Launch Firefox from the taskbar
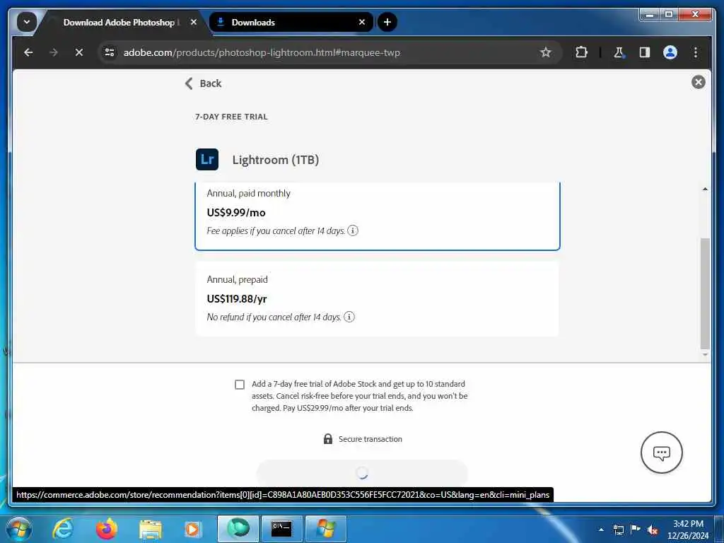Viewport: 724px width, 543px height. pyautogui.click(x=107, y=529)
